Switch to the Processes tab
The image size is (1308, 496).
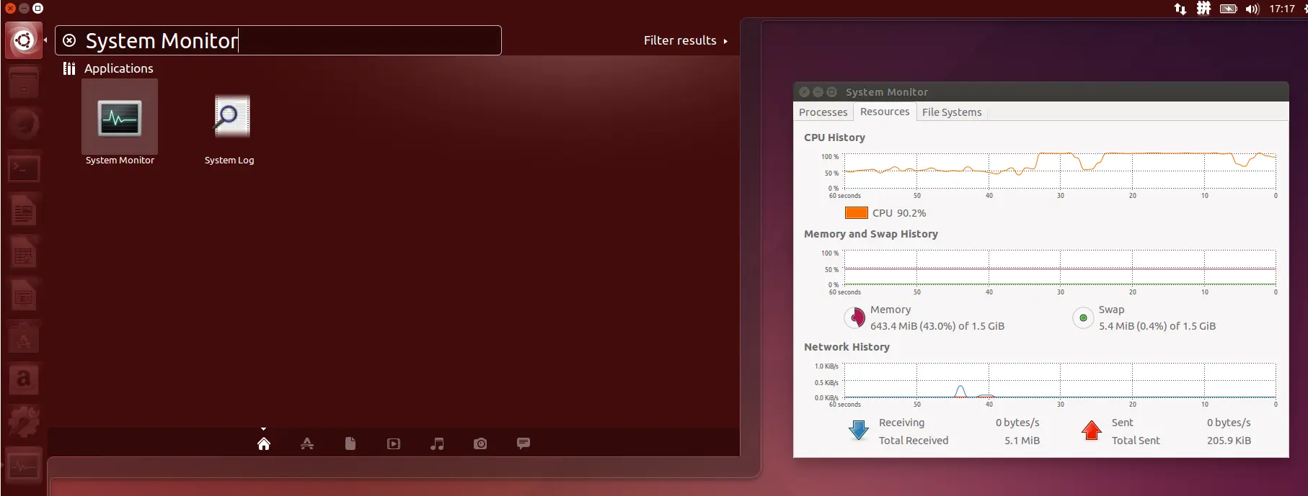click(x=823, y=112)
